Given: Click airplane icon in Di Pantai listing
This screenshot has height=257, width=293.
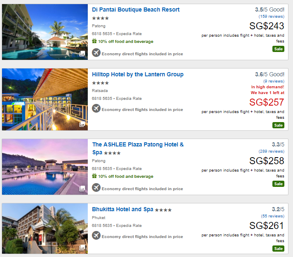Looking at the screenshot, I should [96, 53].
